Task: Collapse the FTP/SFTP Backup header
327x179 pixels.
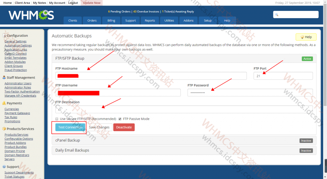Action: pos(184,58)
